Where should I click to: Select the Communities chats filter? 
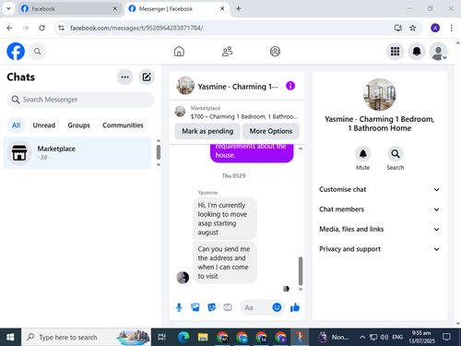(x=123, y=125)
